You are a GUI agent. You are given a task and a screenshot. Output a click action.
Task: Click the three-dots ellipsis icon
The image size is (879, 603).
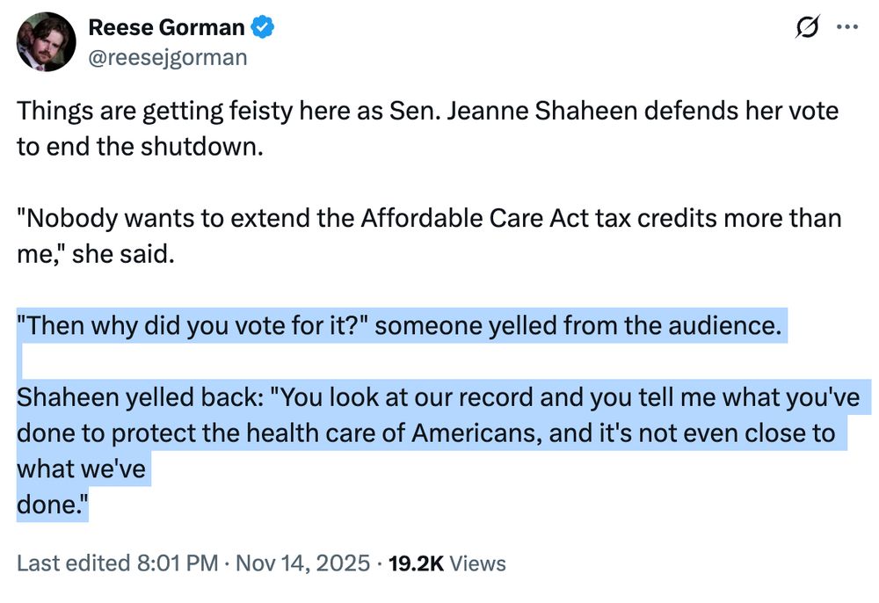(846, 27)
